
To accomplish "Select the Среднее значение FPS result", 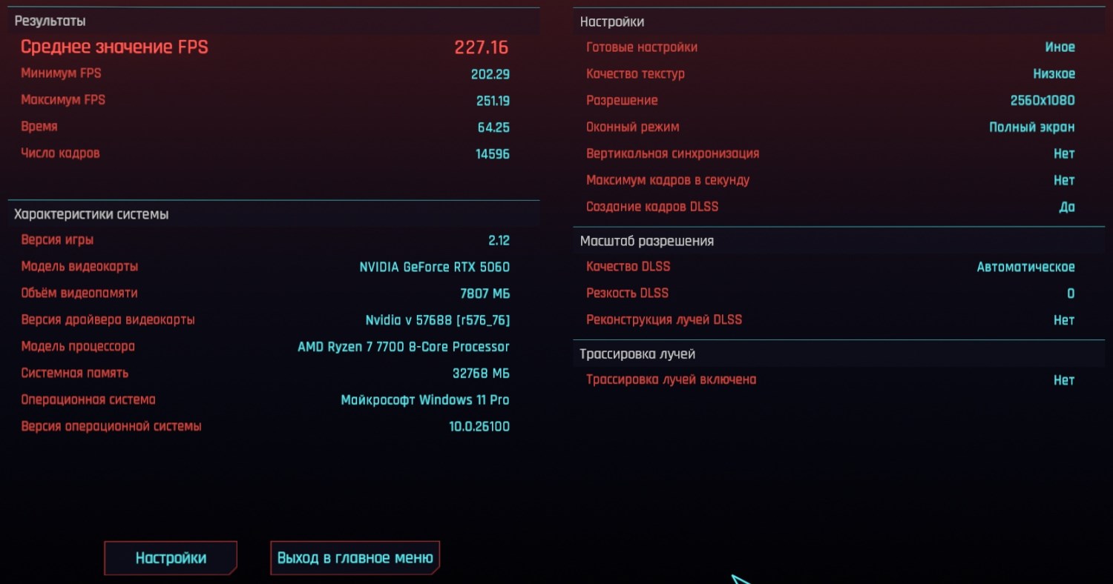I will pyautogui.click(x=265, y=47).
